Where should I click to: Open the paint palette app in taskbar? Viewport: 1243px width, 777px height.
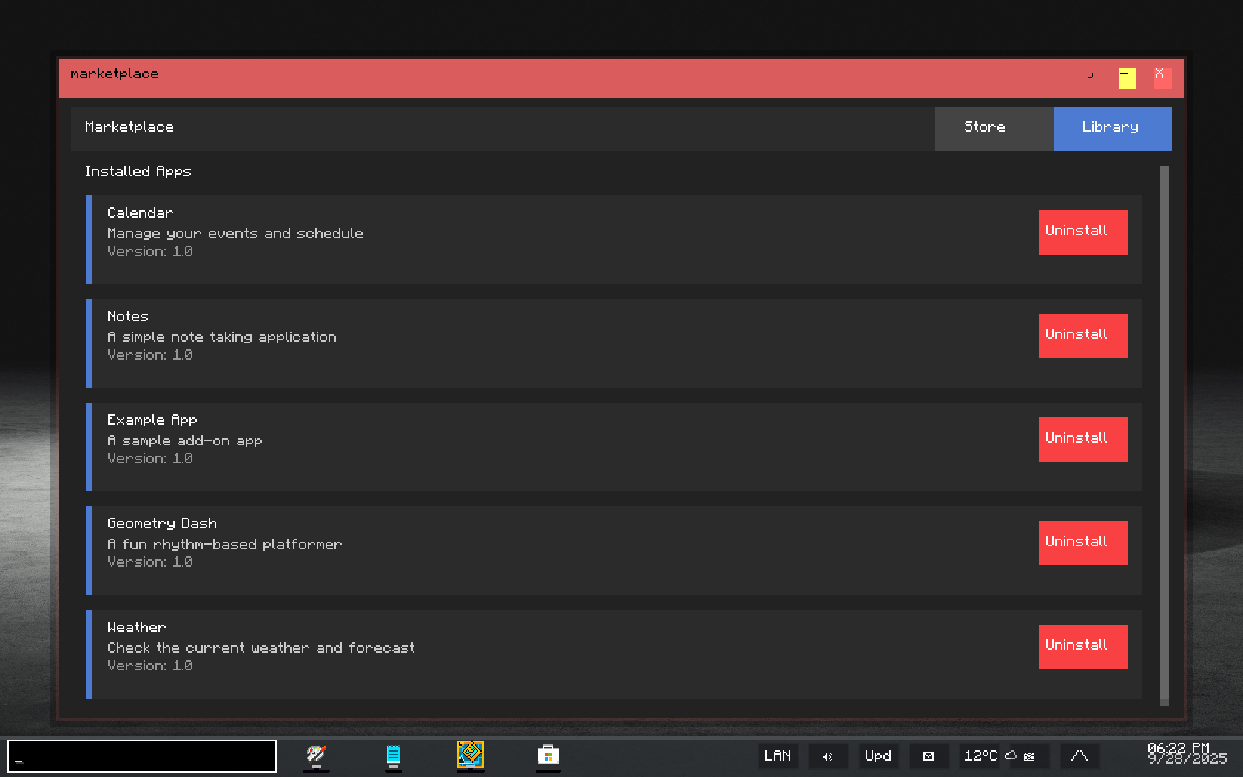point(317,756)
